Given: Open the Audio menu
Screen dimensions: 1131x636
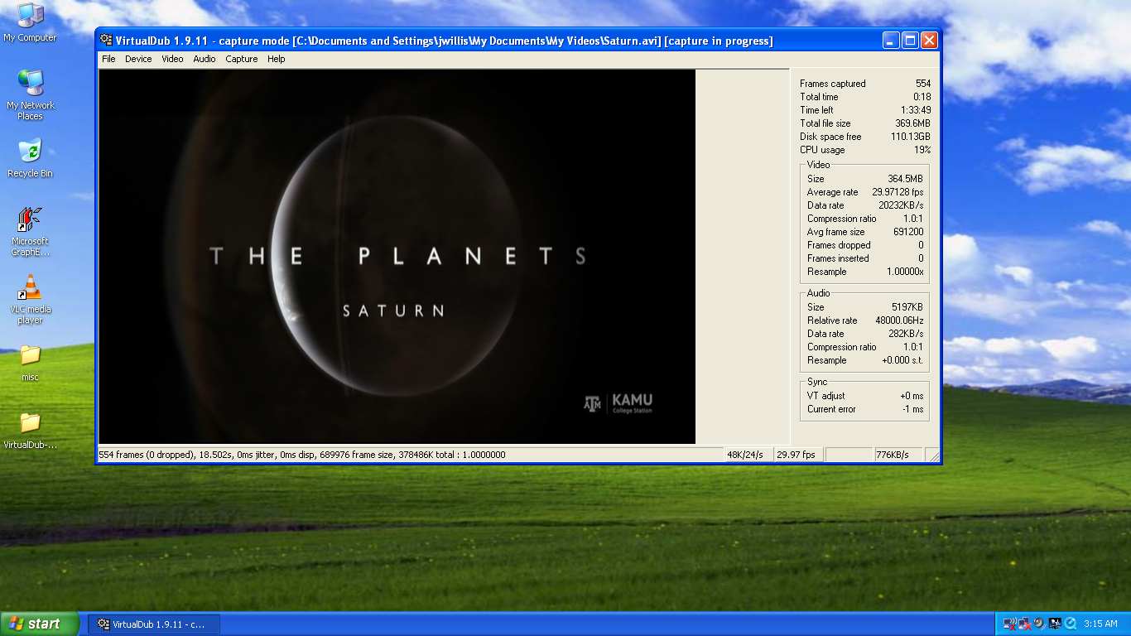Looking at the screenshot, I should (x=205, y=59).
